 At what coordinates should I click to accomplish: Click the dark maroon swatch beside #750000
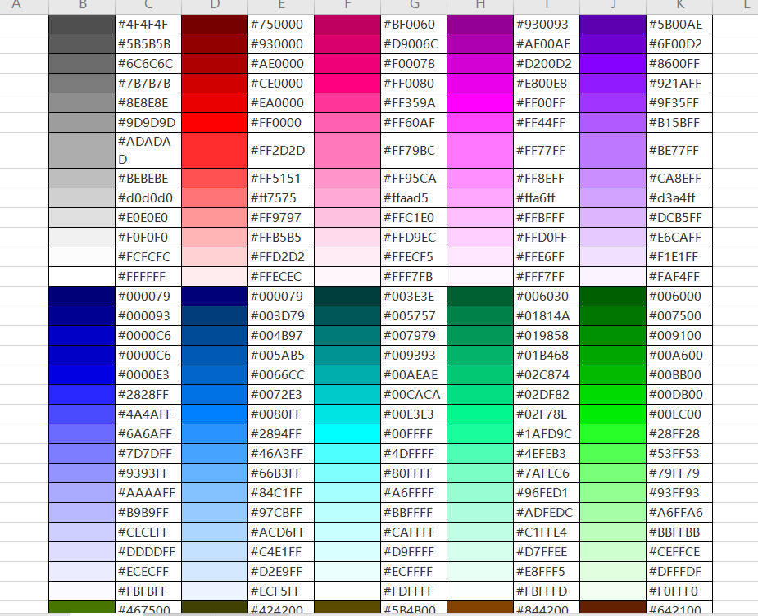coord(215,24)
